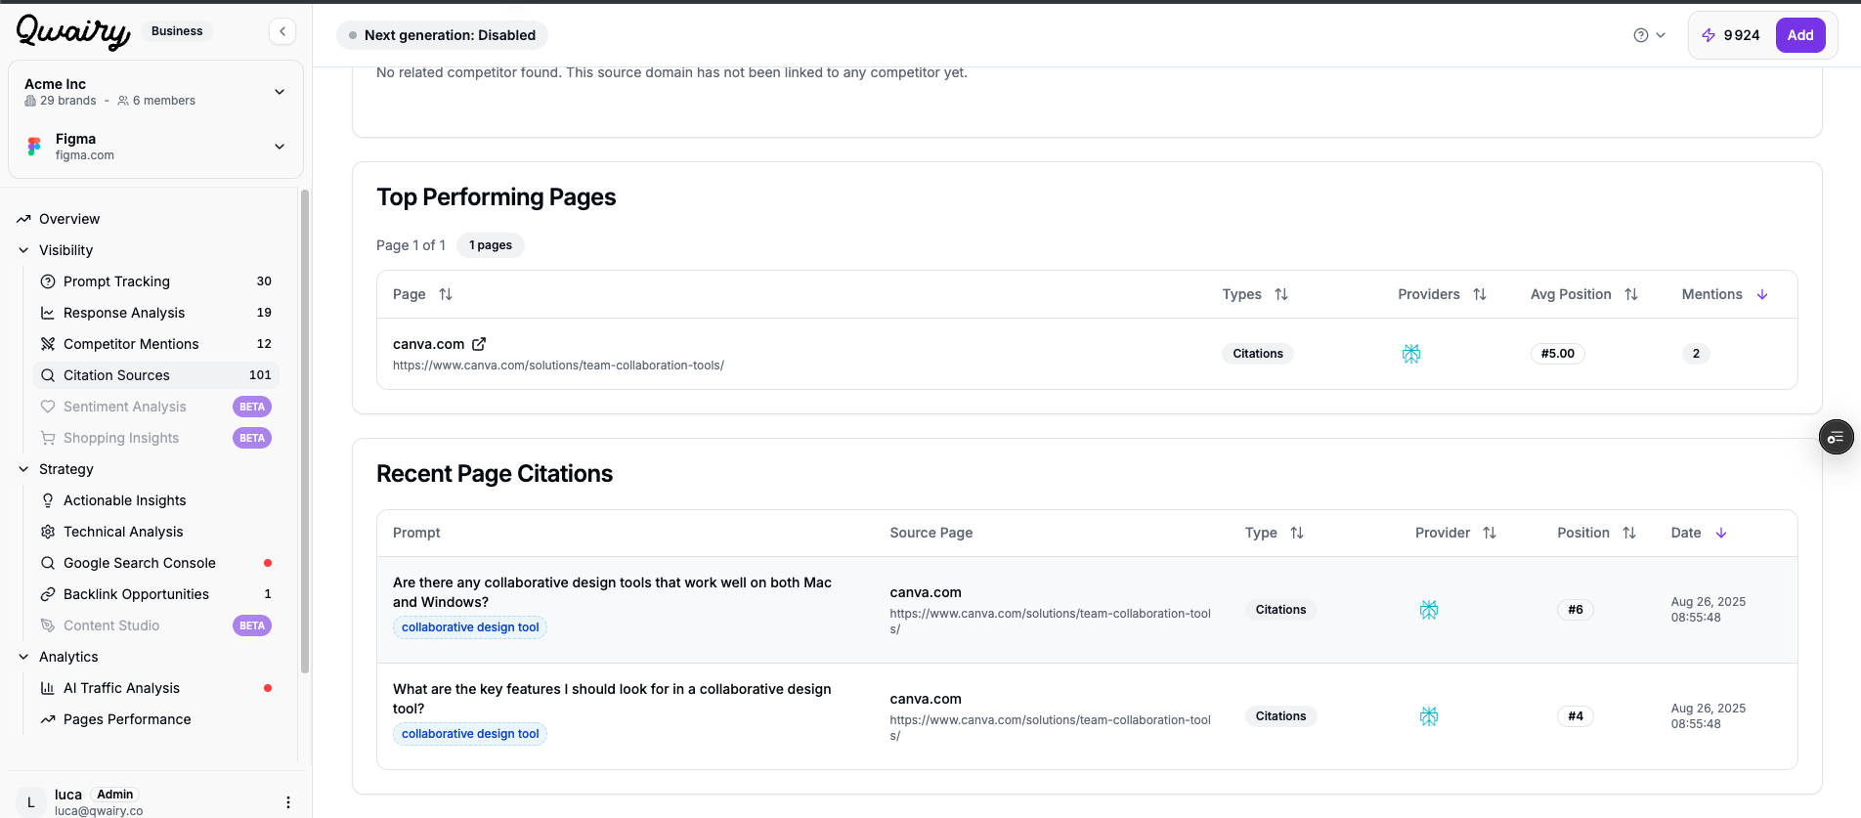Click collaborative design tool tag in first citation row
Image resolution: width=1861 pixels, height=818 pixels.
point(470,627)
